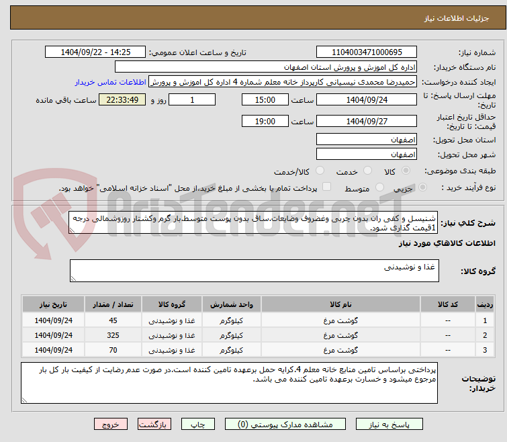This screenshot has width=507, height=442.
Task: Select 'متوسط' purchase process radio
Action: click(x=381, y=187)
